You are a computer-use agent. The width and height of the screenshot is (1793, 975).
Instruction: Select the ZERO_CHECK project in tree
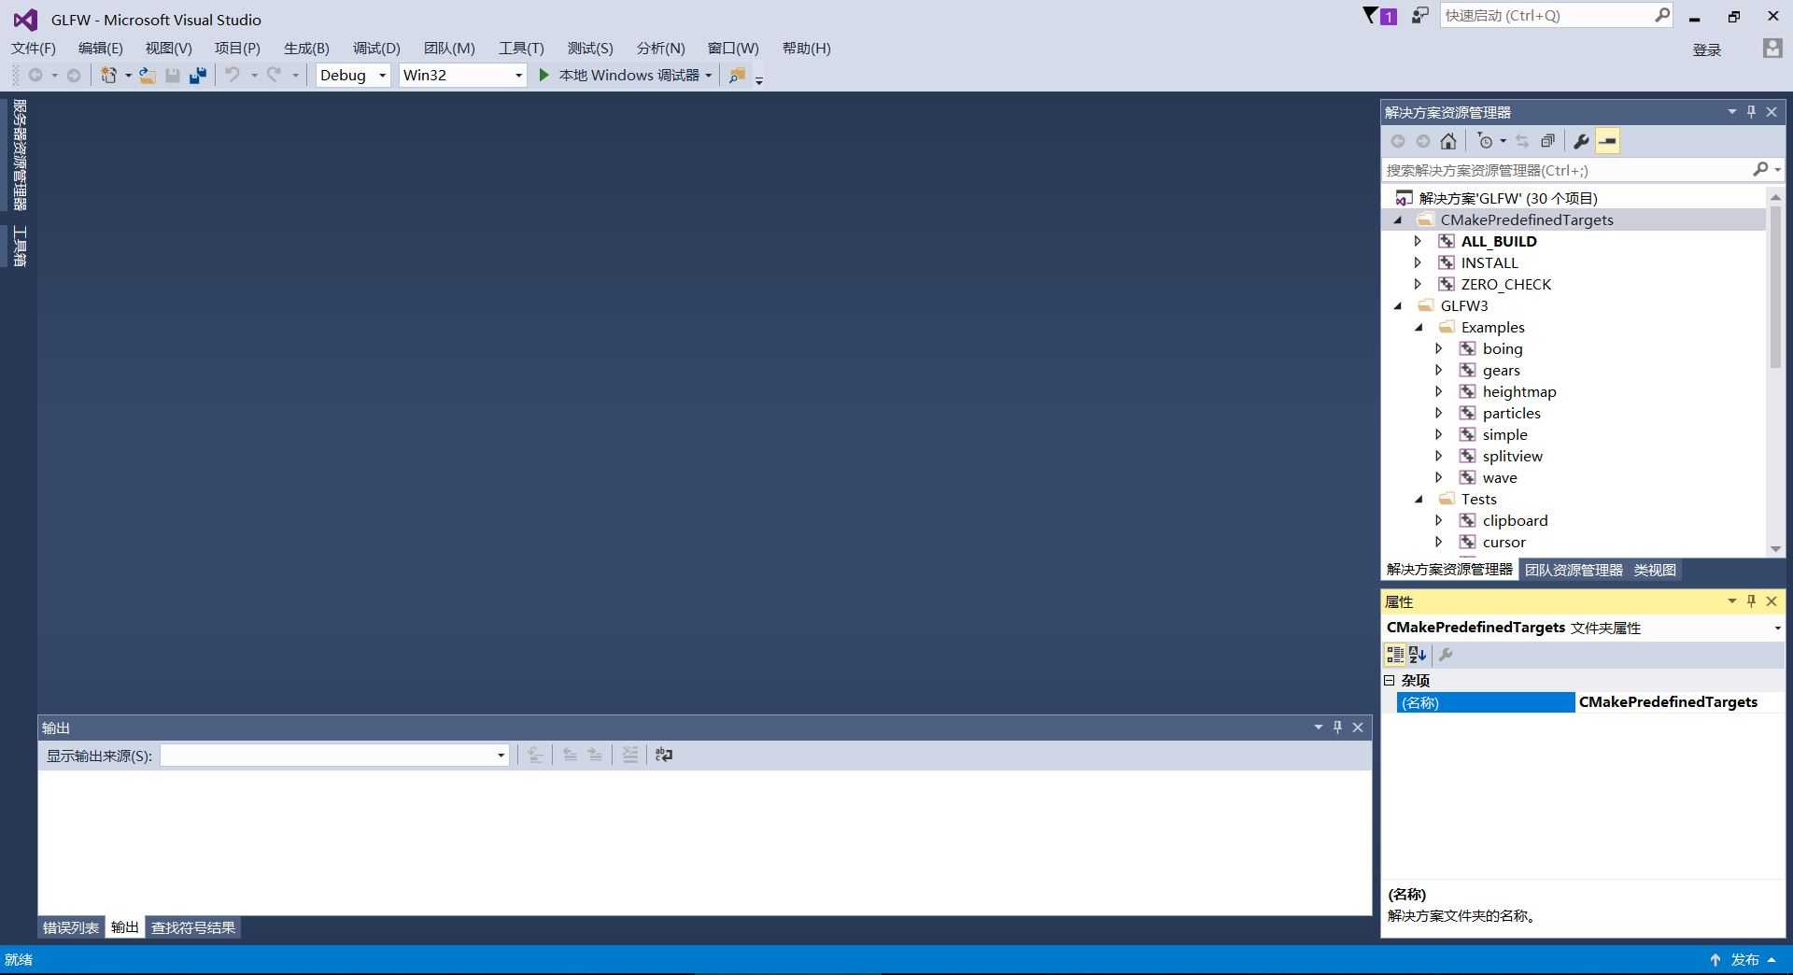click(1505, 284)
